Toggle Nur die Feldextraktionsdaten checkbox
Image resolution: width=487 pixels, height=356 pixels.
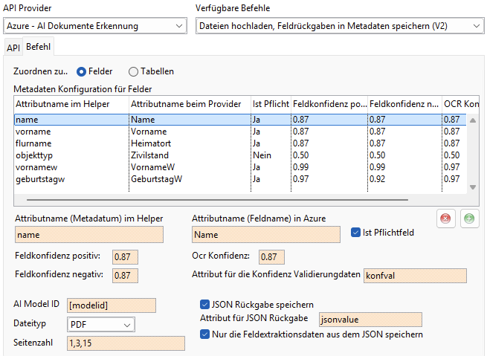click(x=205, y=334)
